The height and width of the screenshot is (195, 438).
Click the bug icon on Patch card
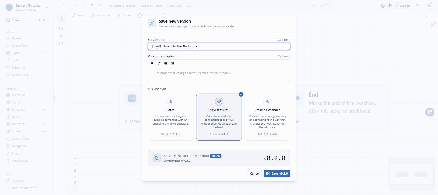[x=171, y=102]
